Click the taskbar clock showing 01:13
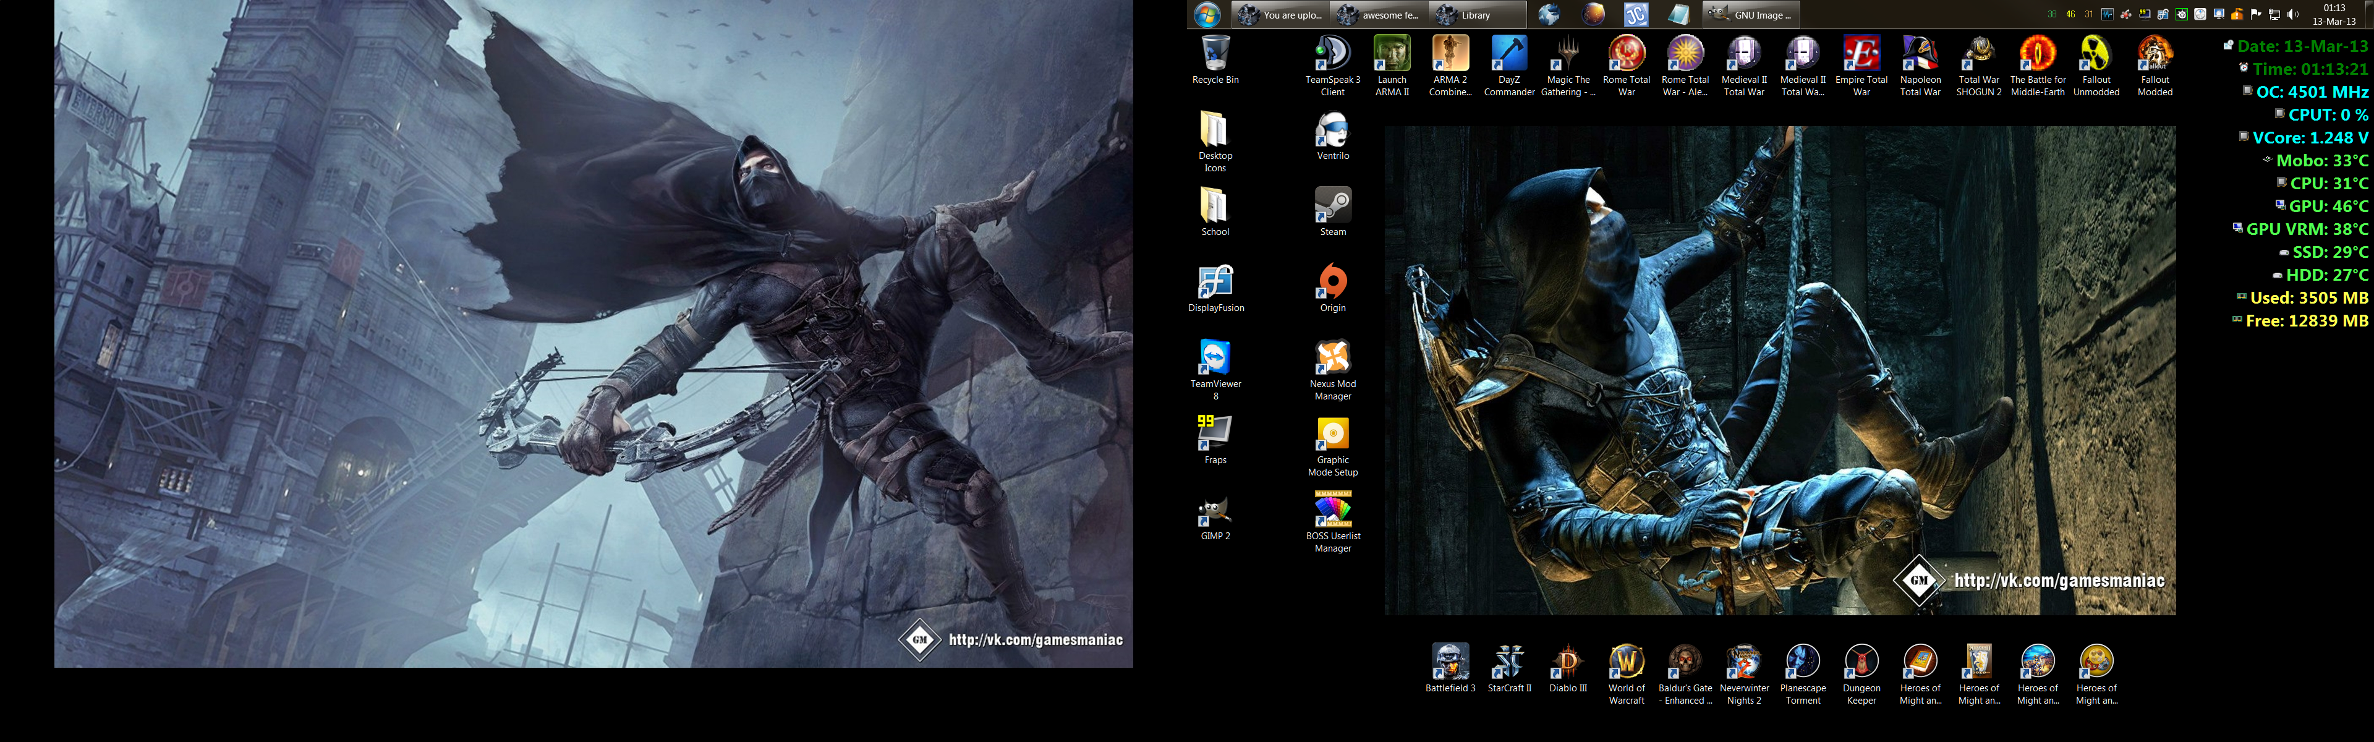The width and height of the screenshot is (2374, 742). click(x=2334, y=15)
